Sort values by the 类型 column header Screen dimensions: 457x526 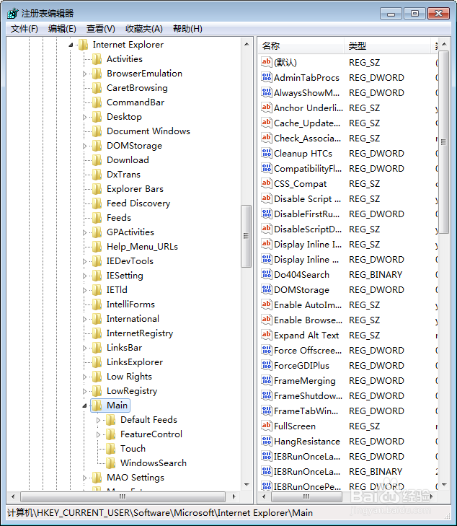tap(387, 45)
